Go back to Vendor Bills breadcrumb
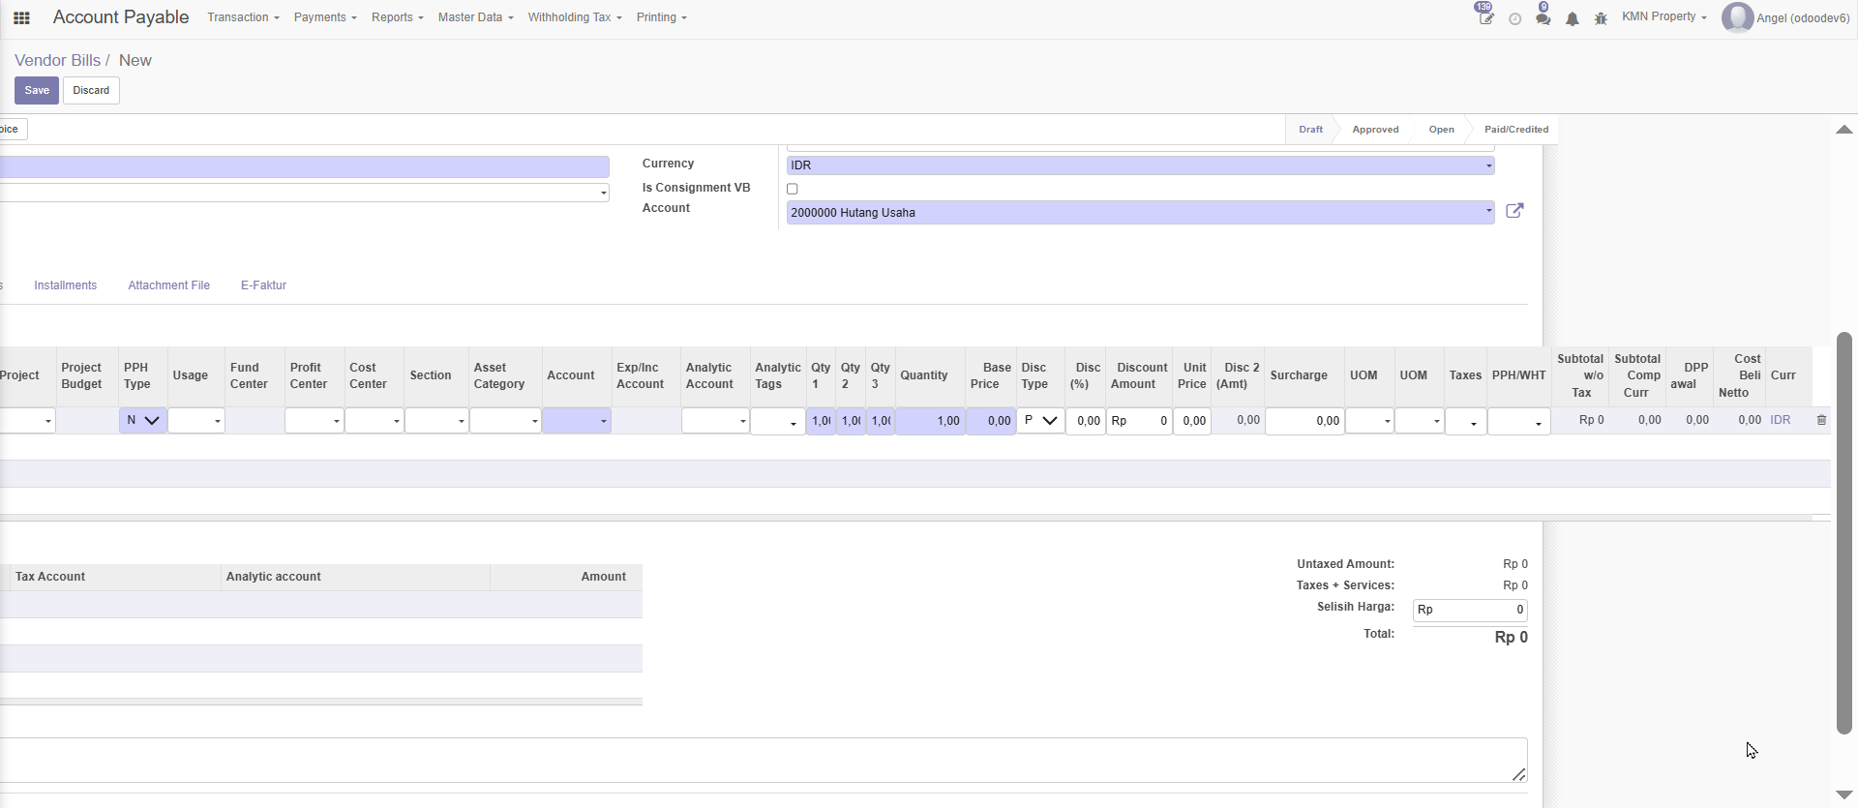 tap(57, 60)
